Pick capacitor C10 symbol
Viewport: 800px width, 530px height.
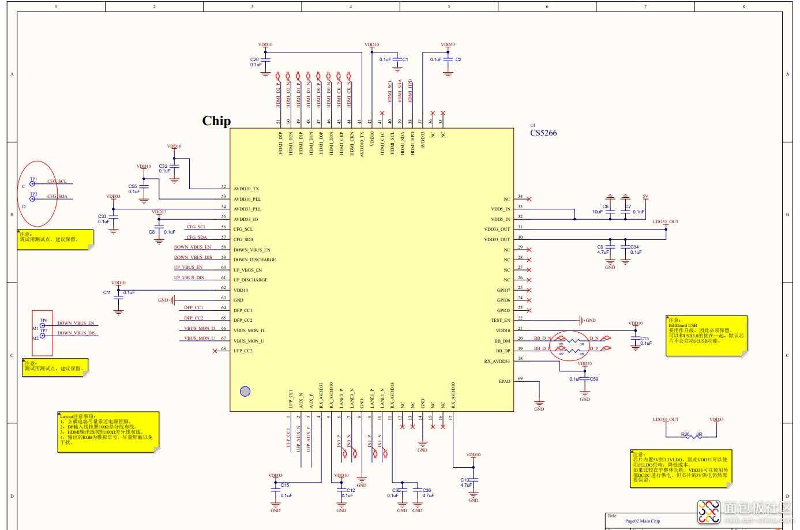point(474,480)
